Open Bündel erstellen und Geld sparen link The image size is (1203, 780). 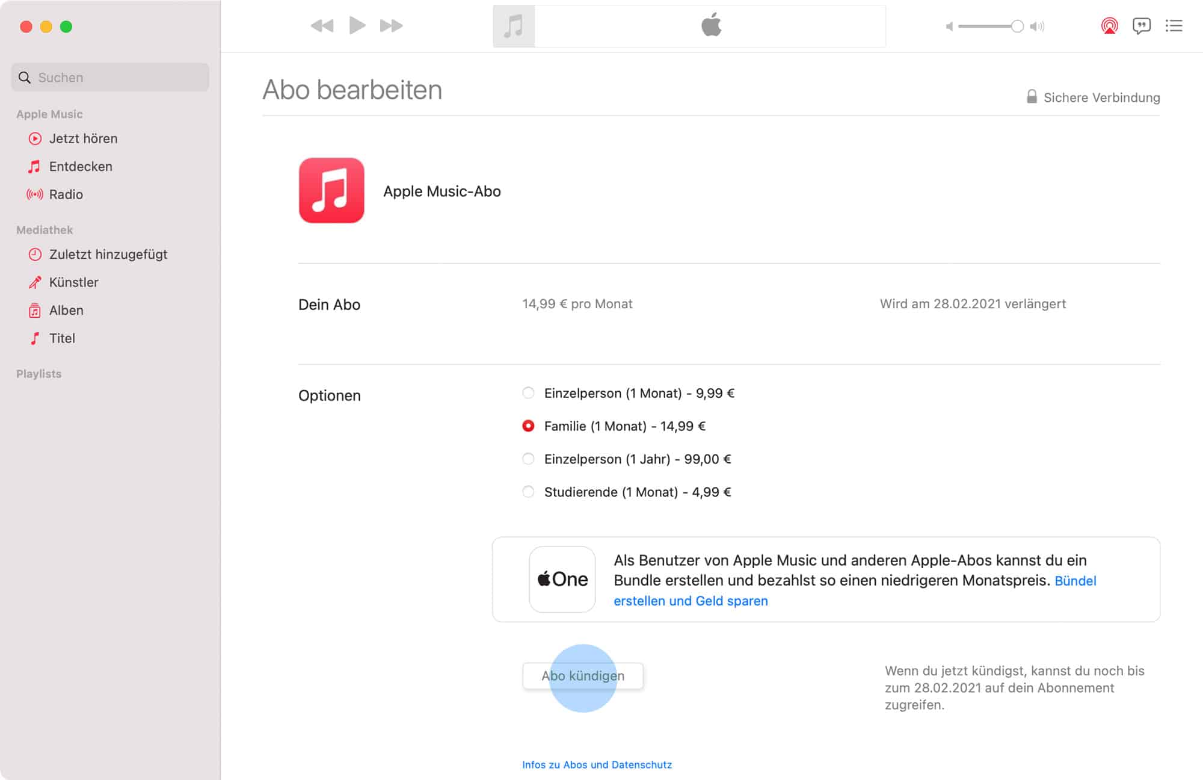coord(691,601)
